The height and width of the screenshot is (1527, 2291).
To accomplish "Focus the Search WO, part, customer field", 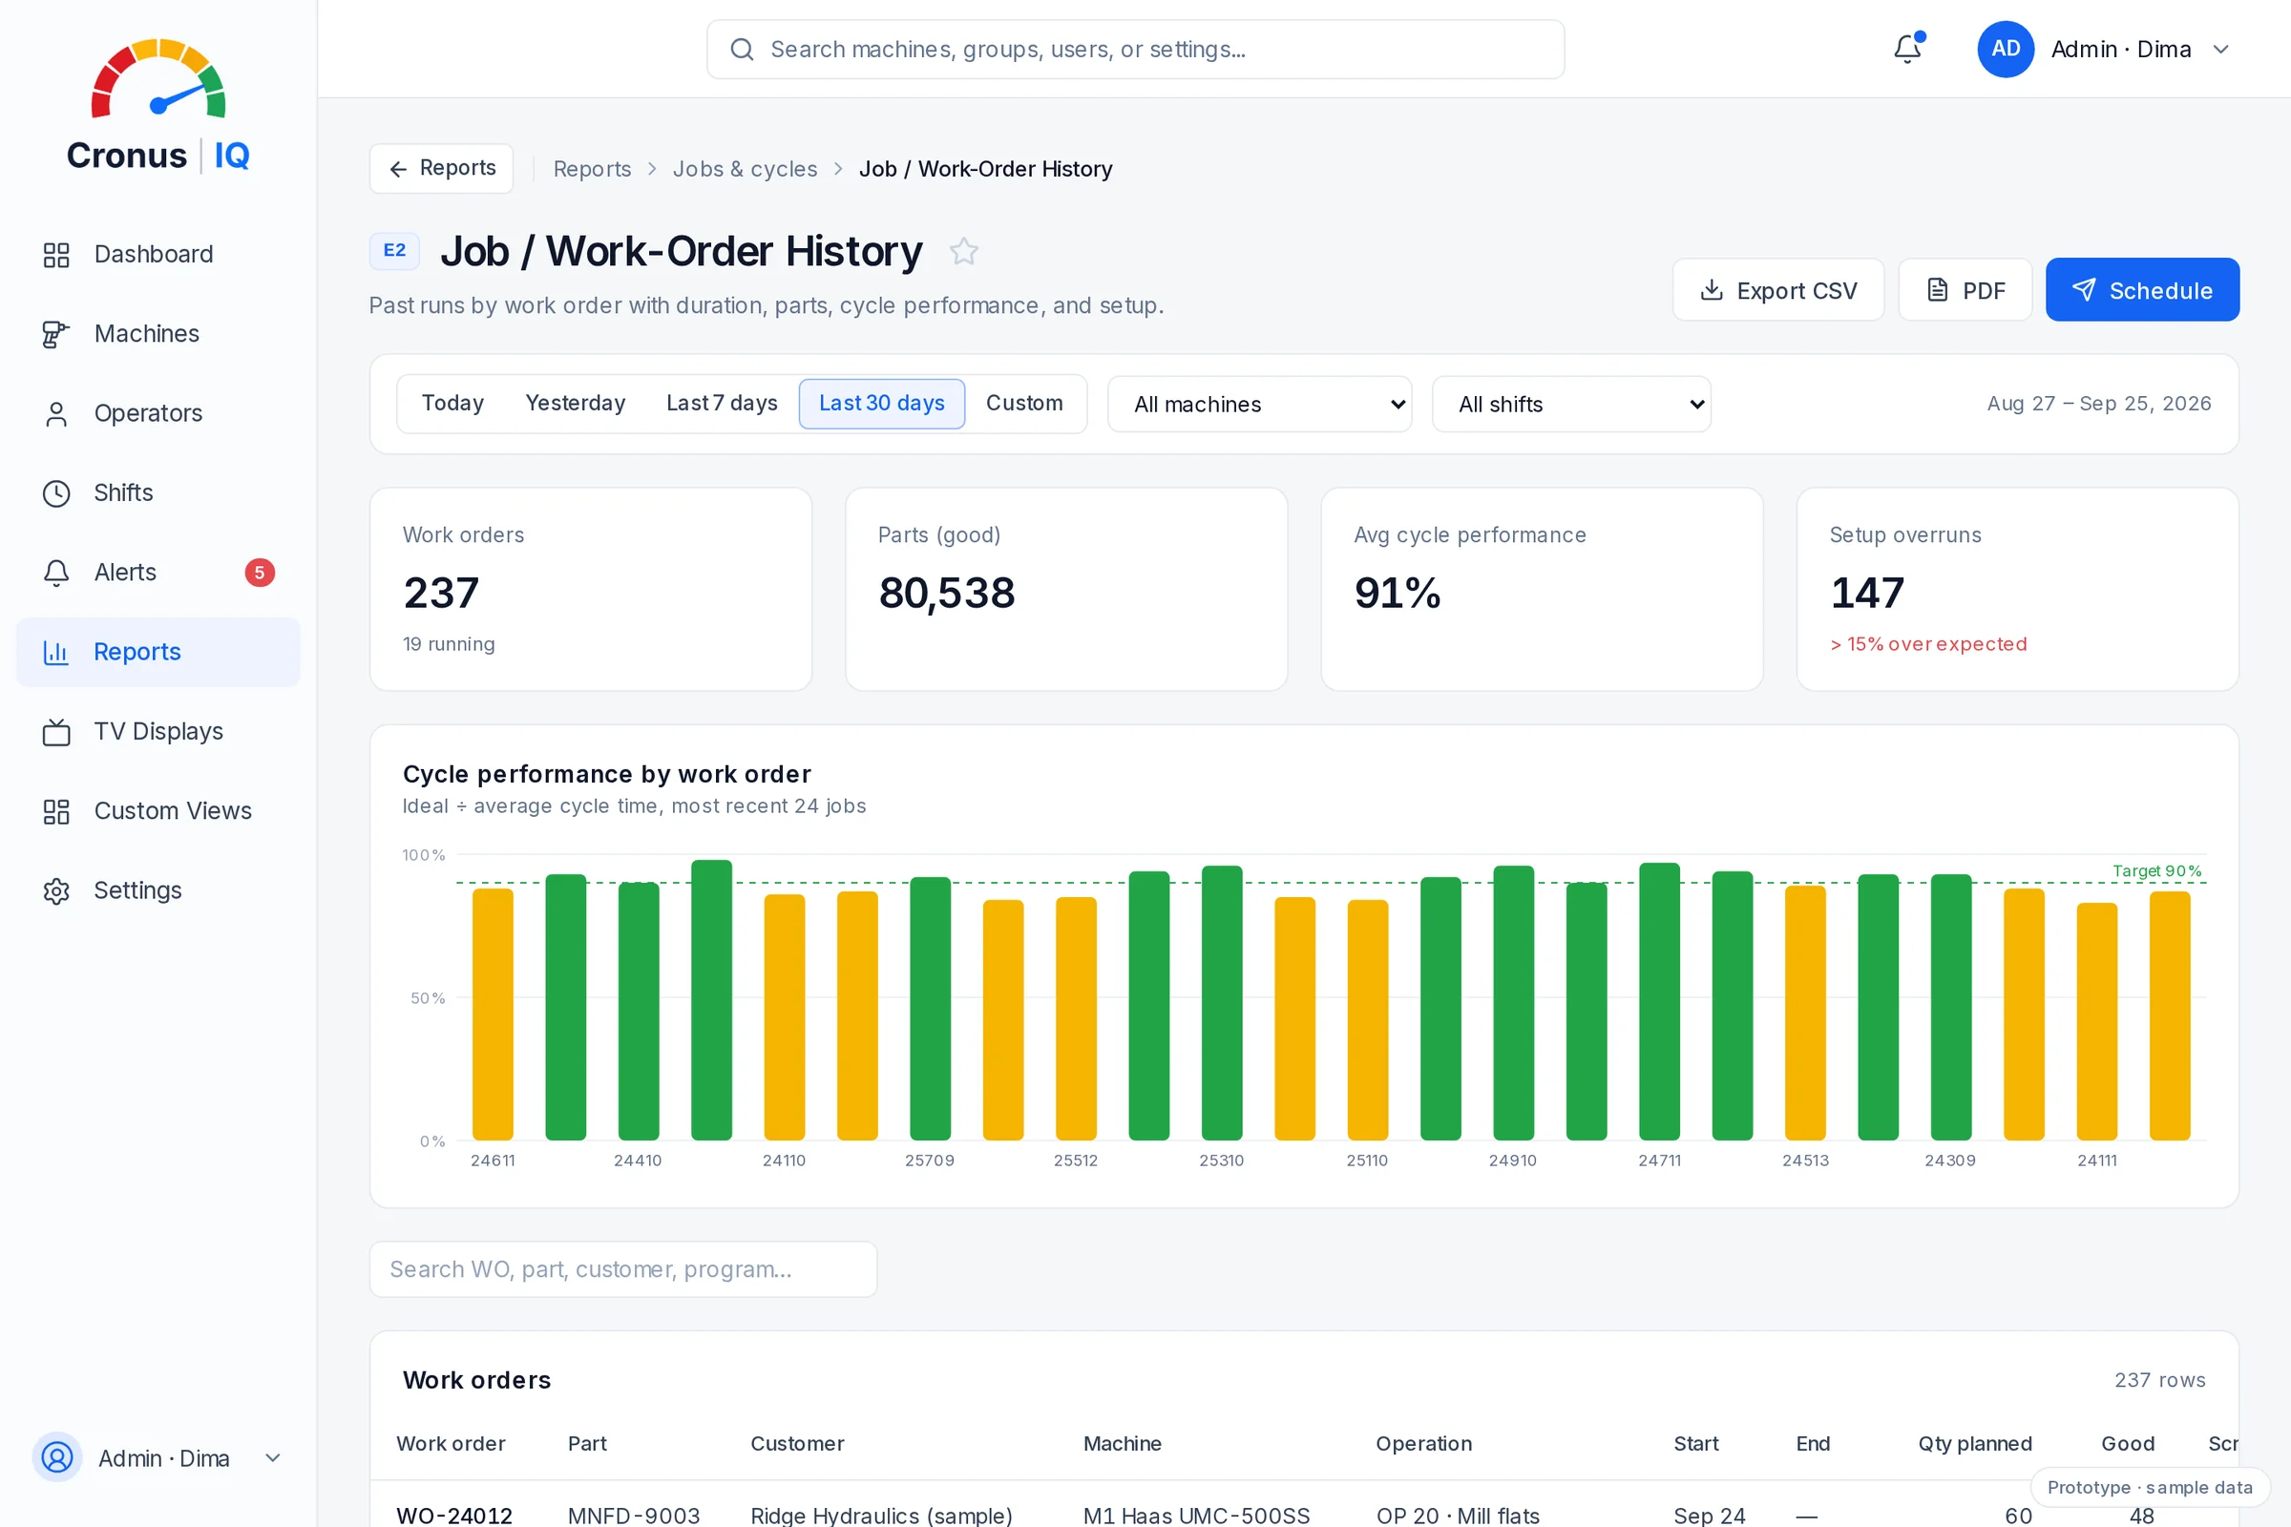I will (623, 1269).
